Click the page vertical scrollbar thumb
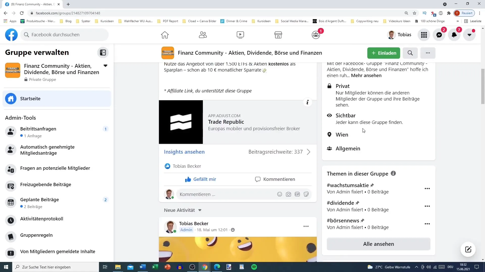485x272 pixels. pos(483,86)
